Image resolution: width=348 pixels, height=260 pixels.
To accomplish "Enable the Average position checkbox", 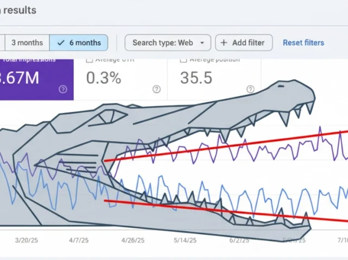I will tap(184, 59).
